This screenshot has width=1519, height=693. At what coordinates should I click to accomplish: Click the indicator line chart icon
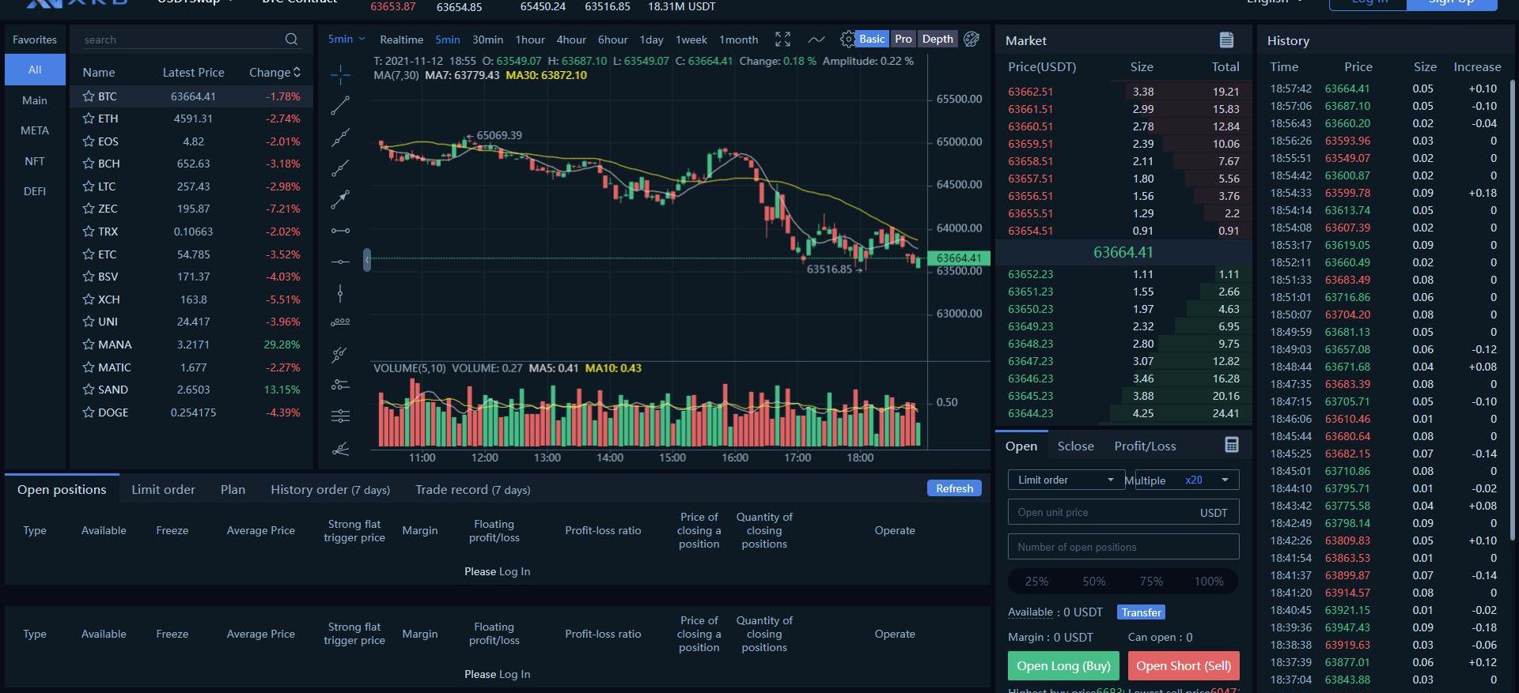pos(816,40)
